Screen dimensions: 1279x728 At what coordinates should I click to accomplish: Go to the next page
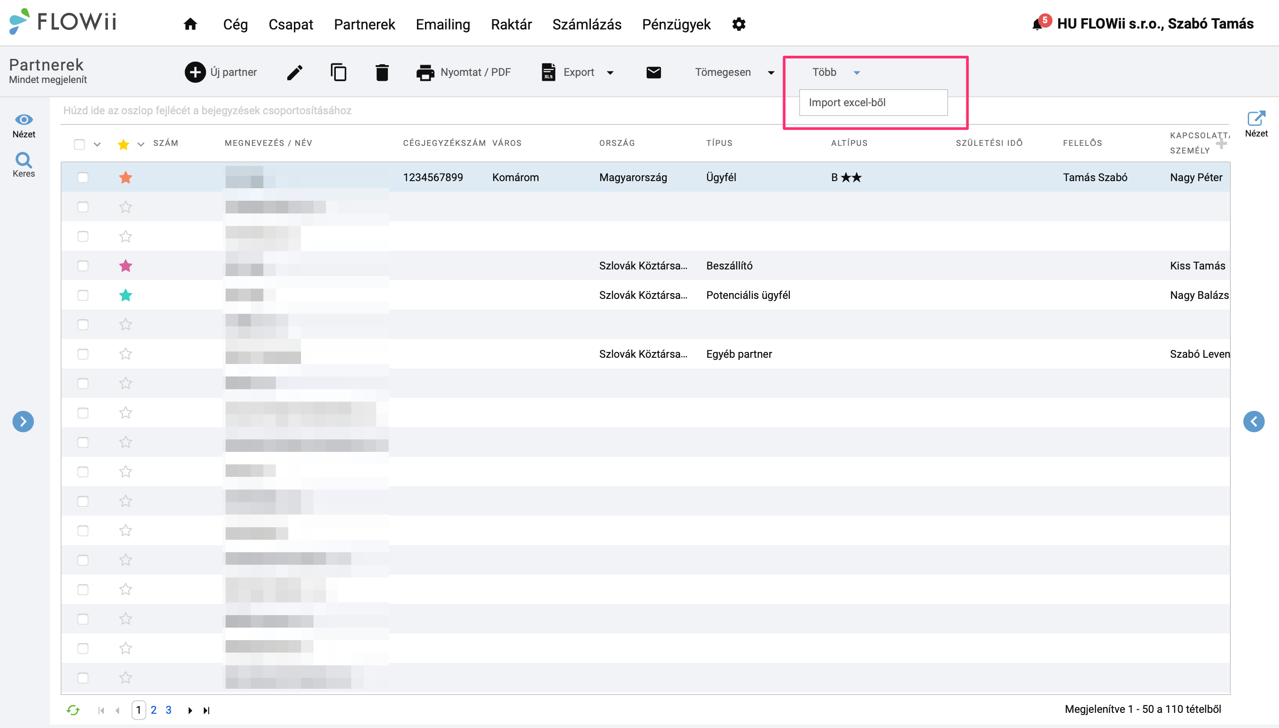pos(190,711)
